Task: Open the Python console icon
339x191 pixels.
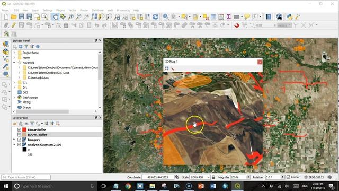Action: tap(290, 16)
